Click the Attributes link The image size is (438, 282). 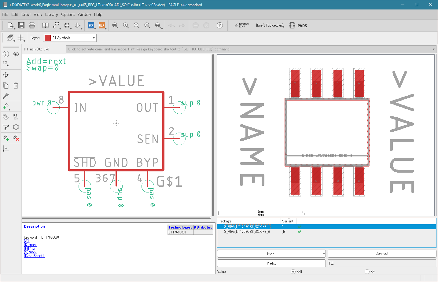203,227
